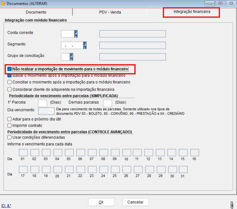
Task: Enable Conciliar o movimento após a importação
Action: click(x=10, y=82)
